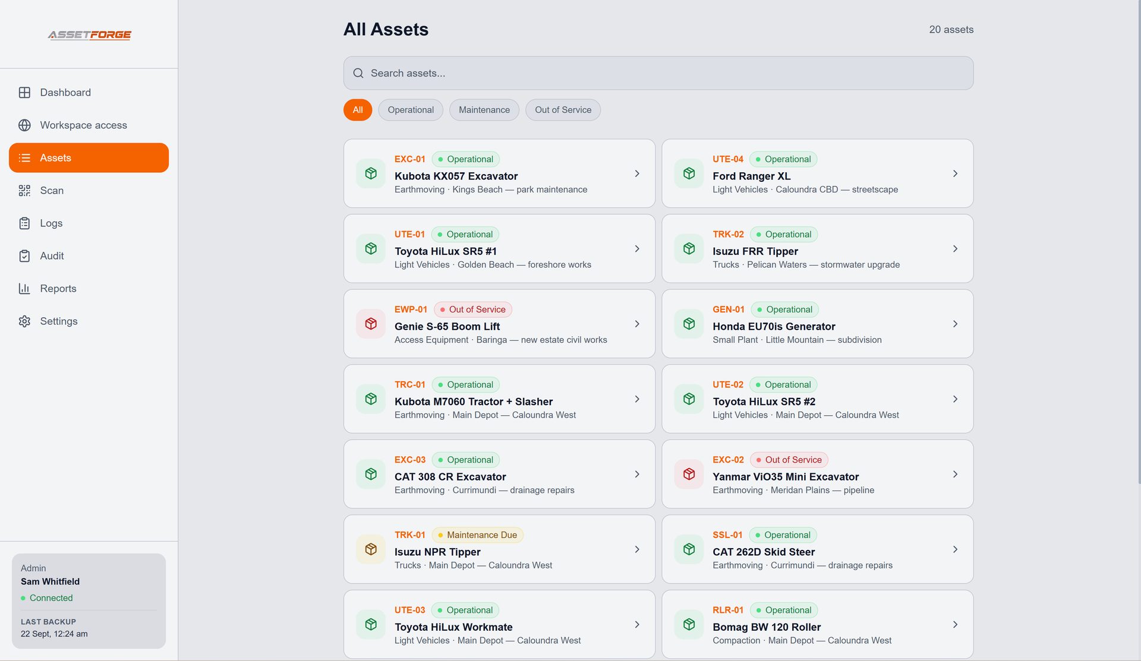Screen dimensions: 1141x661
Task: Click the Logs clipboard icon
Action: click(x=24, y=223)
